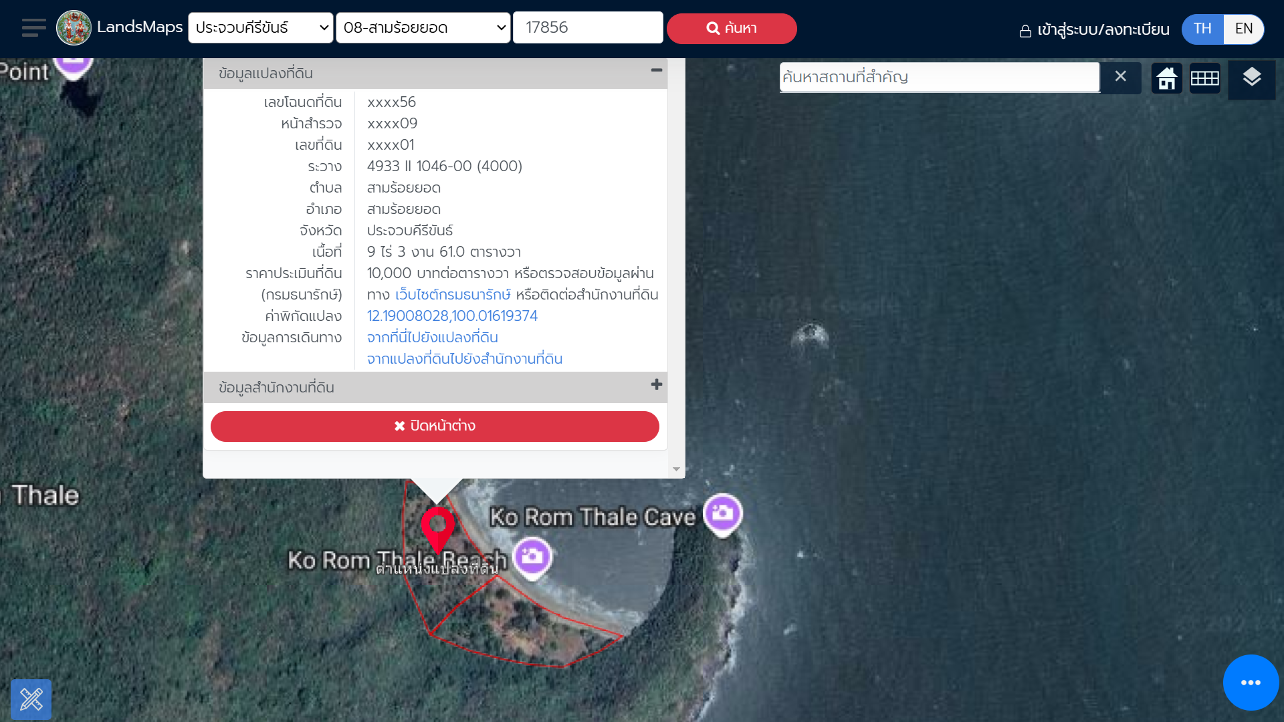Viewport: 1284px width, 722px height.
Task: Click Ko Rom Thale Cave photo marker
Action: click(x=722, y=513)
